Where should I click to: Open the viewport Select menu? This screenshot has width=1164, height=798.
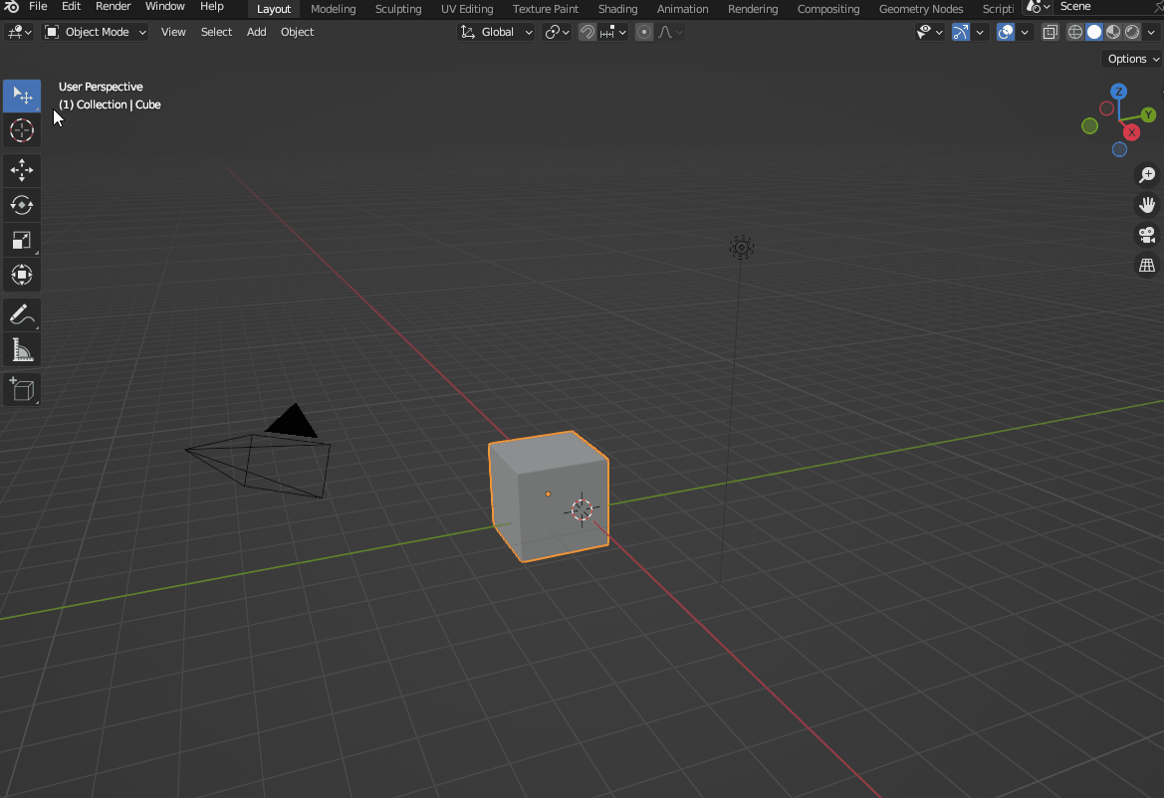[x=216, y=32]
